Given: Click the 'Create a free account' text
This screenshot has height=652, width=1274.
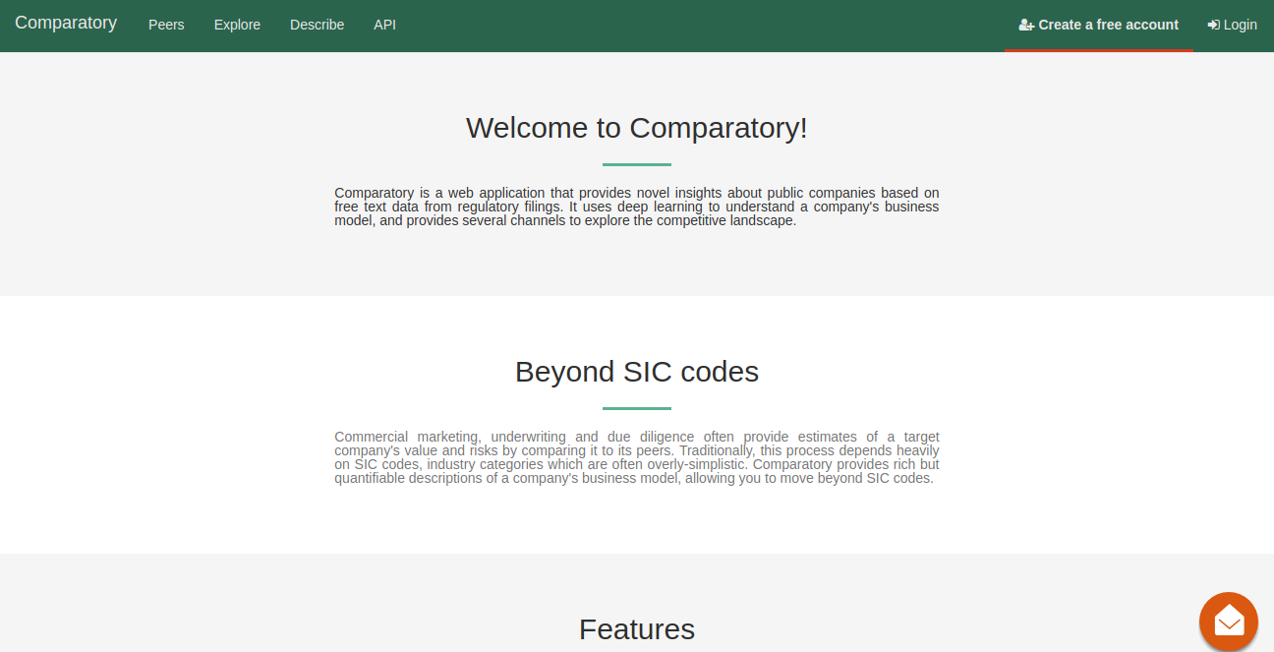Looking at the screenshot, I should coord(1109,25).
